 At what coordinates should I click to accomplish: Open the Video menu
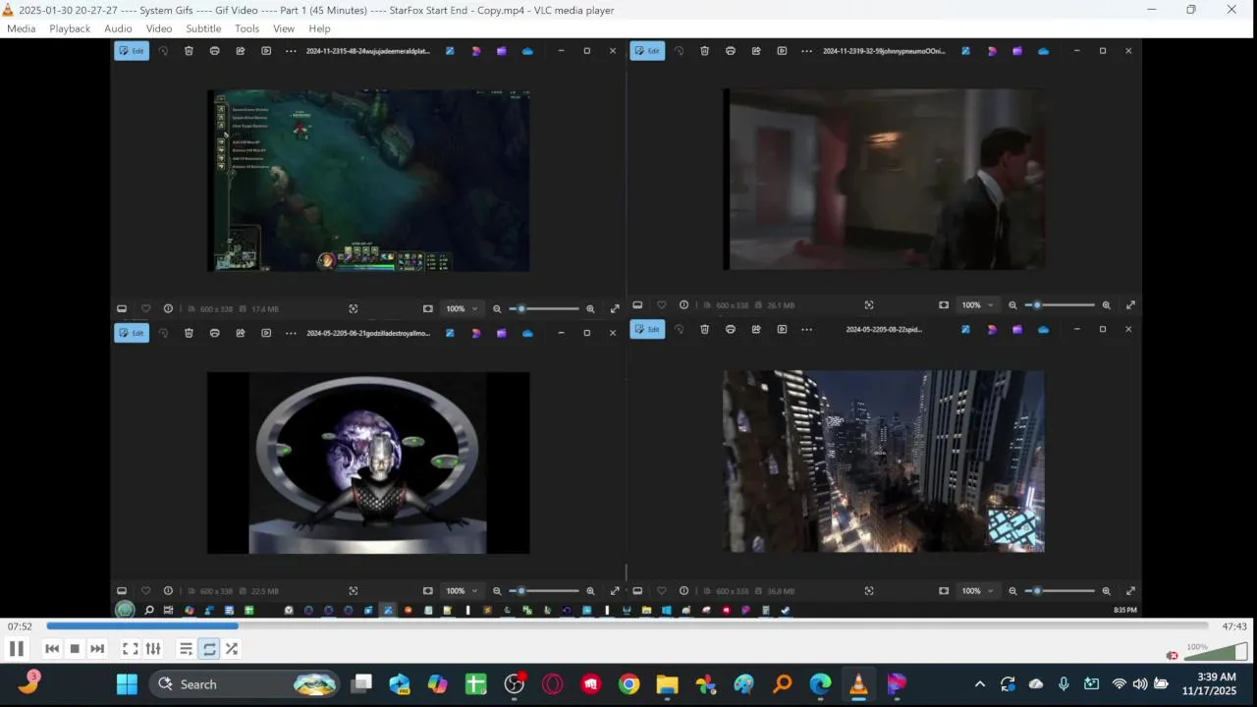[x=159, y=28]
